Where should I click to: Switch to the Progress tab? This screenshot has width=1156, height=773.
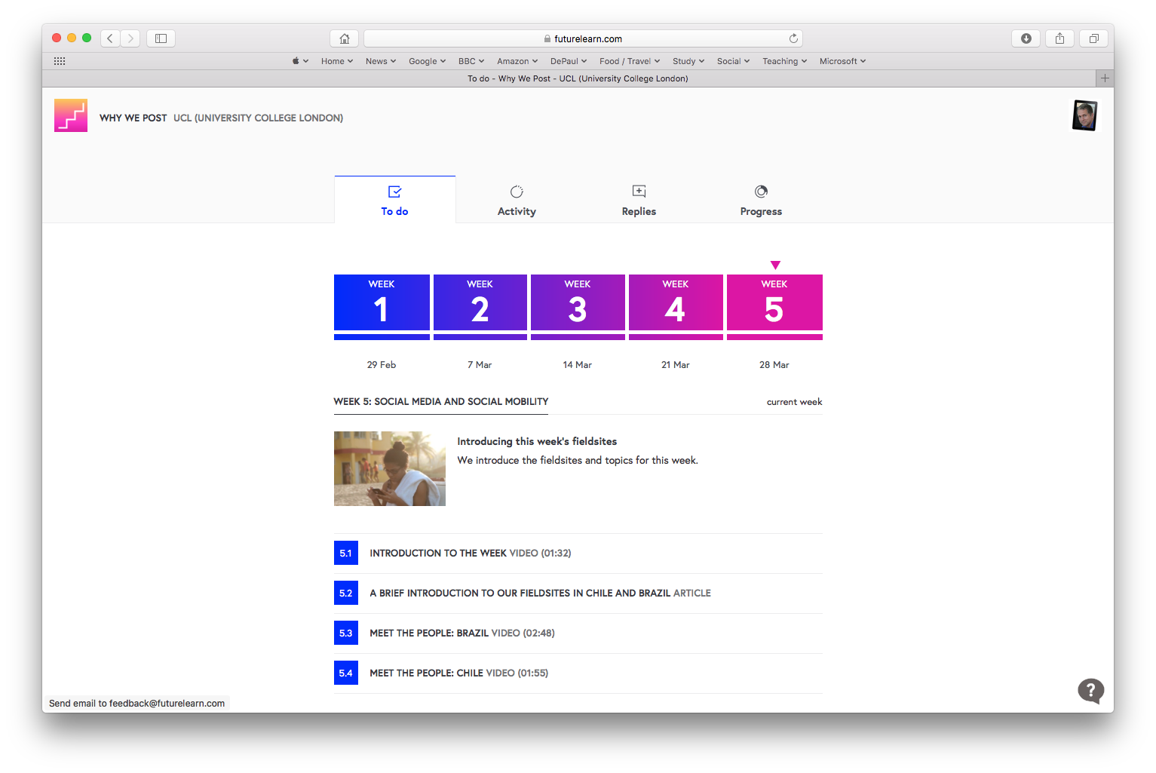pos(761,201)
